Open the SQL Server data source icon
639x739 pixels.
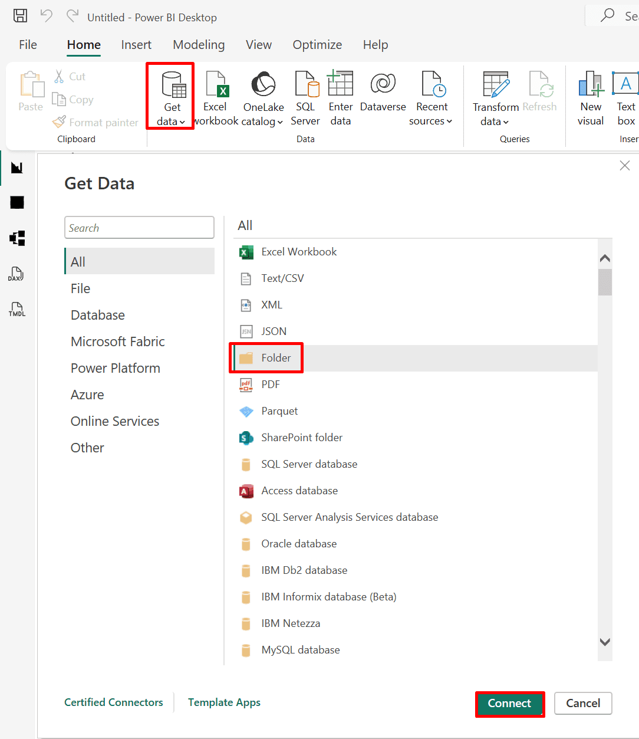pos(305,85)
